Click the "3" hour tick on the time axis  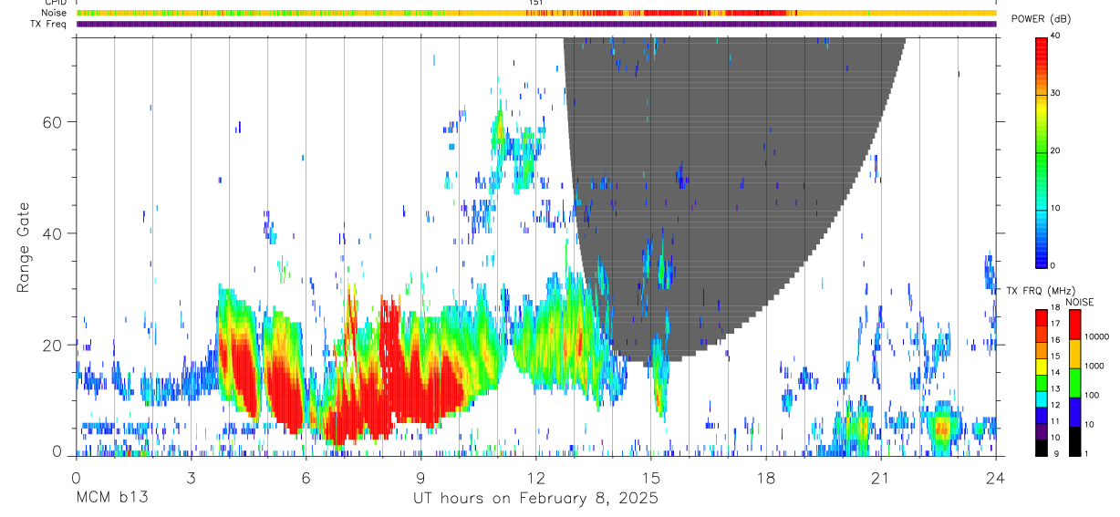pos(191,477)
